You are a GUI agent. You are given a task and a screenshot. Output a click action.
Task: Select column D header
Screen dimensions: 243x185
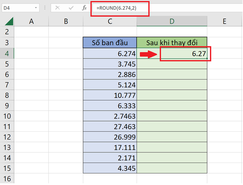172,21
